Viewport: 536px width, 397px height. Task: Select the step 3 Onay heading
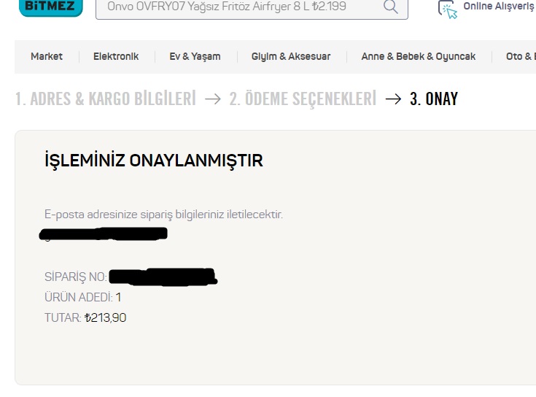(434, 99)
